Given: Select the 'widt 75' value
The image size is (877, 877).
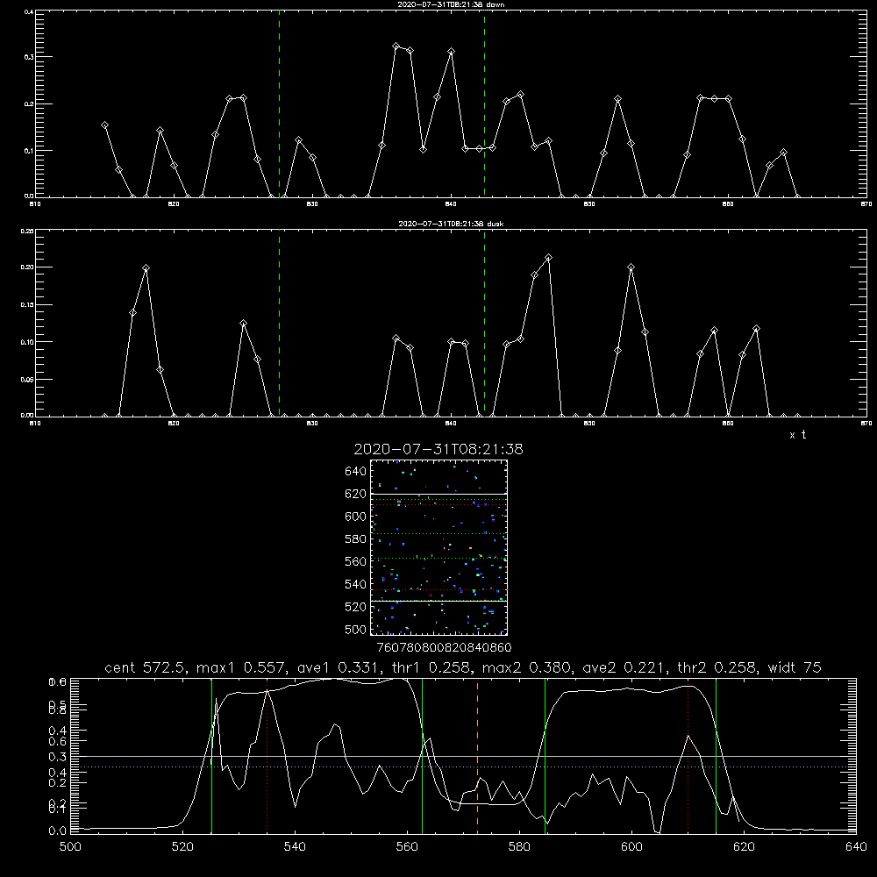Looking at the screenshot, I should click(x=795, y=667).
